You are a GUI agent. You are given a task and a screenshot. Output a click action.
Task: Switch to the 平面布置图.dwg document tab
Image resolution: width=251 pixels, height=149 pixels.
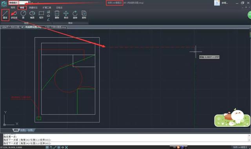[x=57, y=27]
